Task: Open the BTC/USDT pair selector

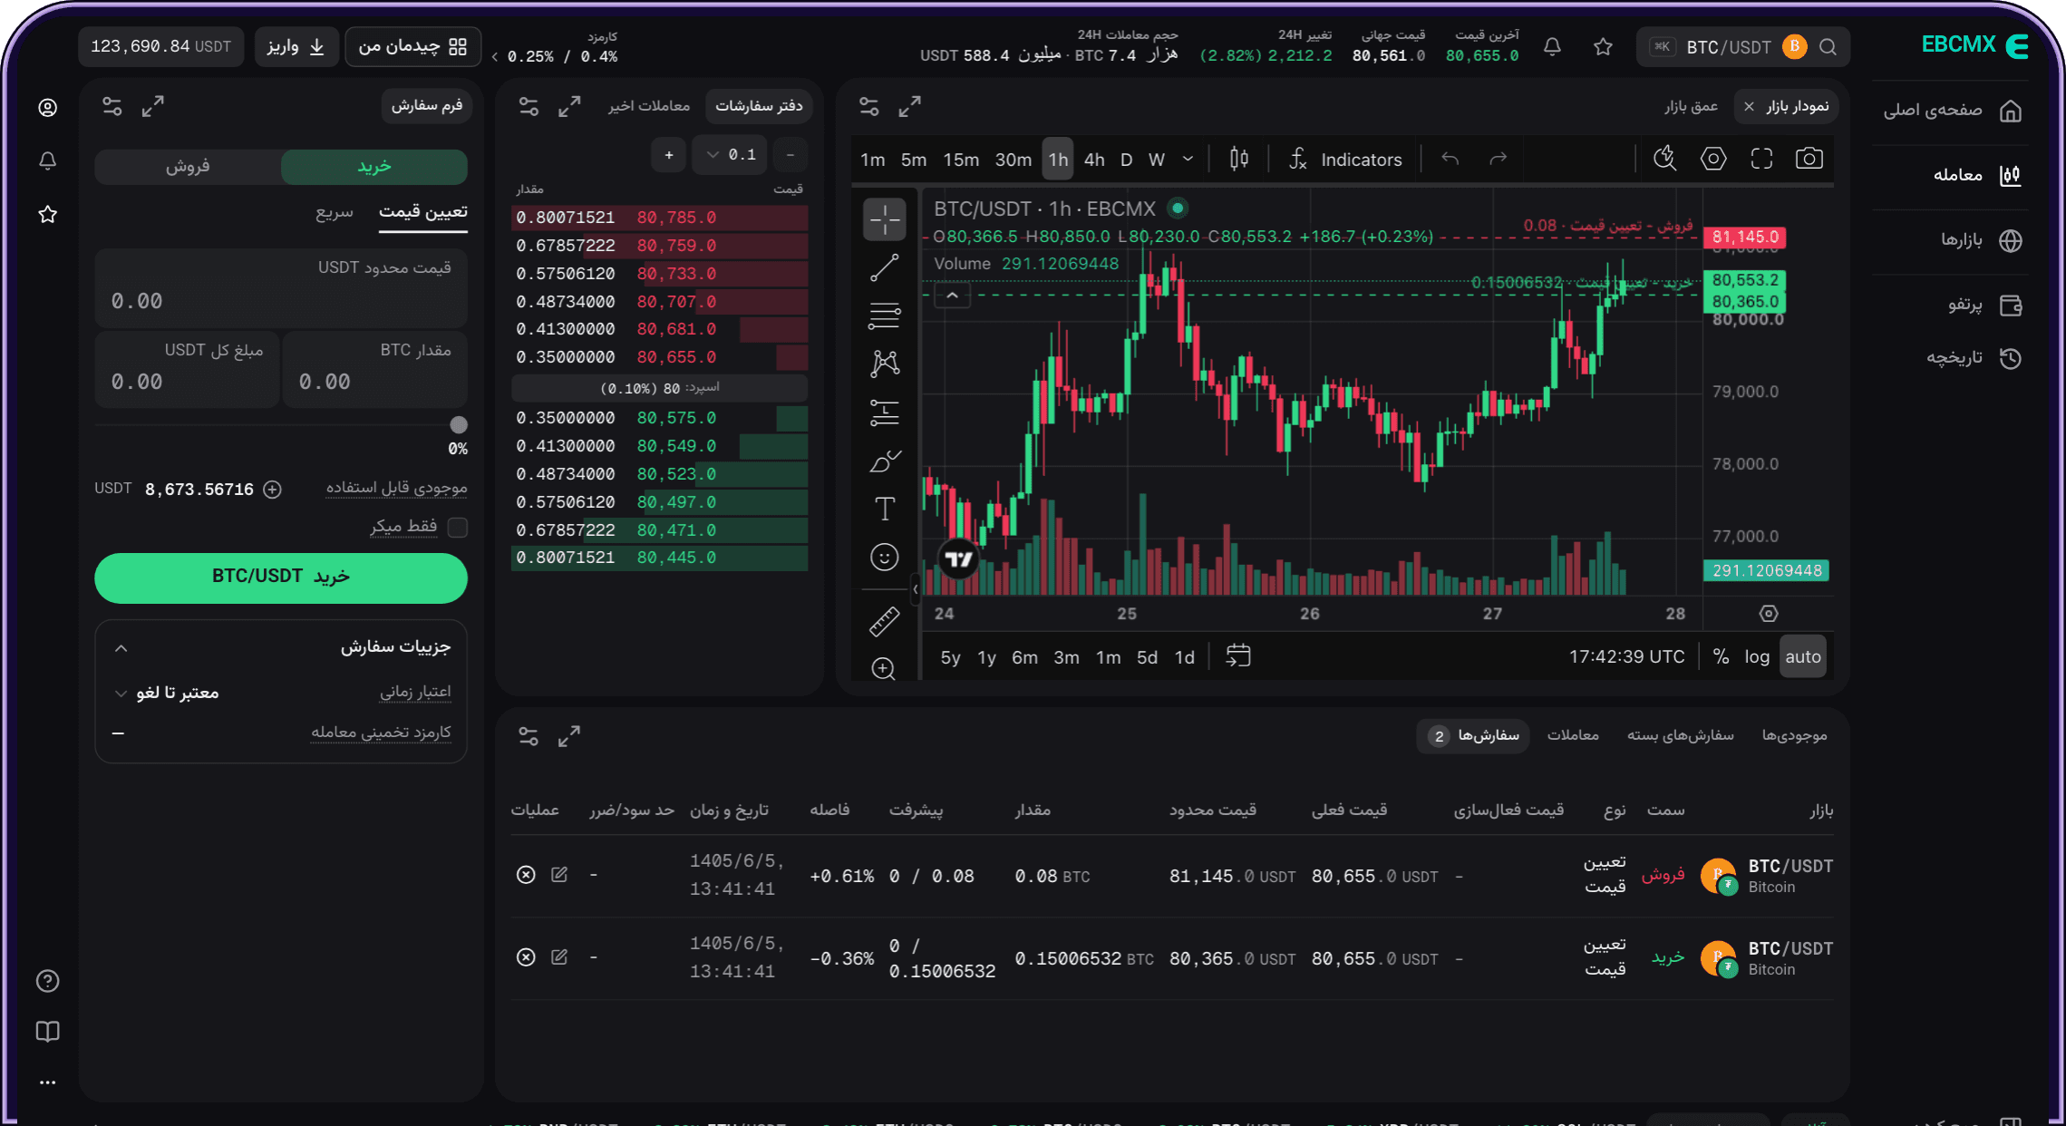Action: tap(1742, 47)
